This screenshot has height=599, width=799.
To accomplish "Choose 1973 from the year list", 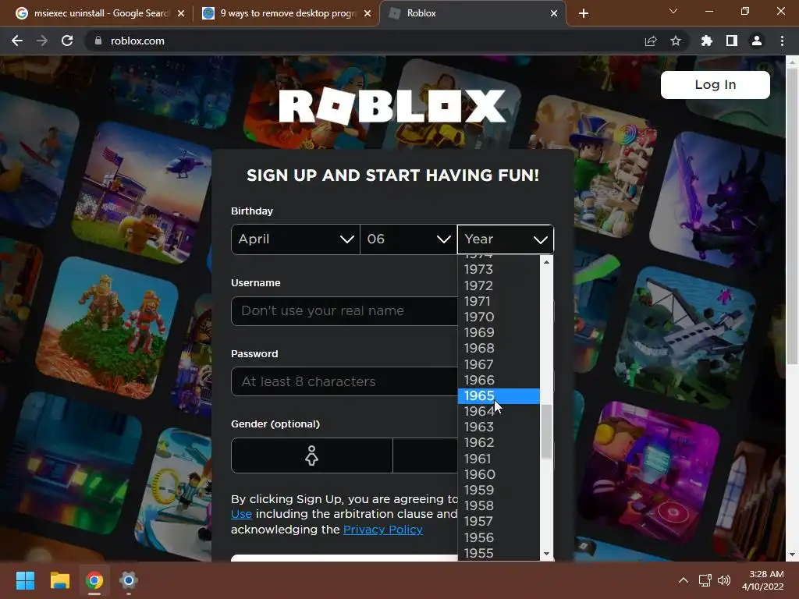I will click(499, 269).
